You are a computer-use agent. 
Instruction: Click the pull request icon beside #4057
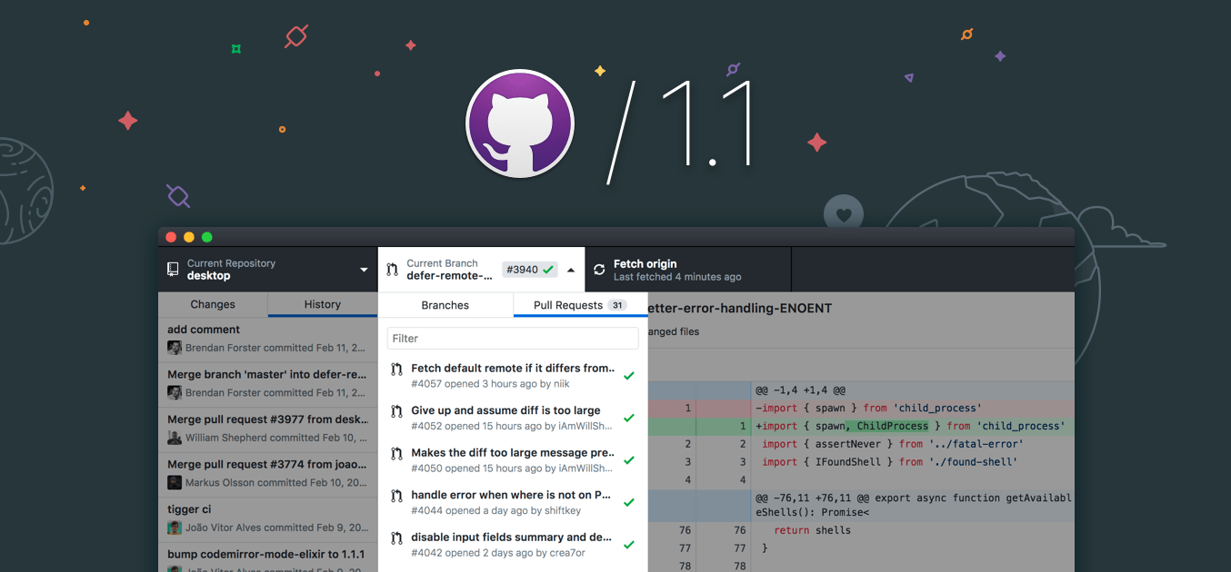tap(396, 370)
